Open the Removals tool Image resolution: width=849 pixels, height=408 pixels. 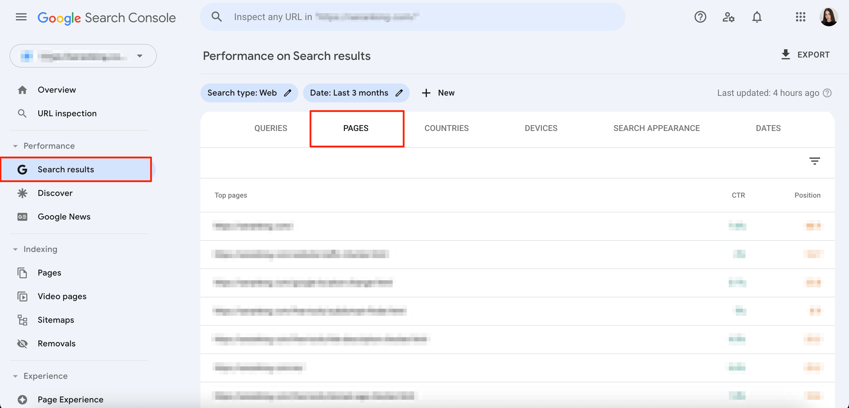pos(57,343)
